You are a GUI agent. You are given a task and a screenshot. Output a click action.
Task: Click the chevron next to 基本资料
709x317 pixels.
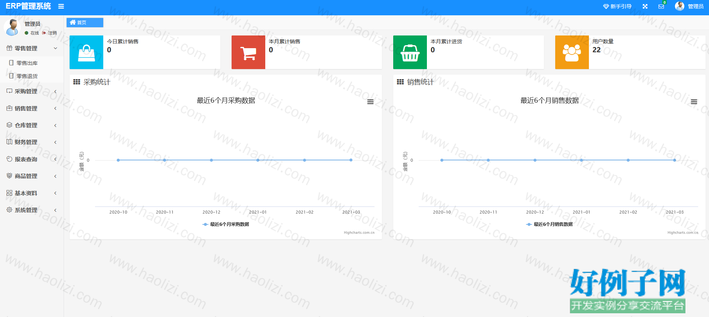coord(55,193)
